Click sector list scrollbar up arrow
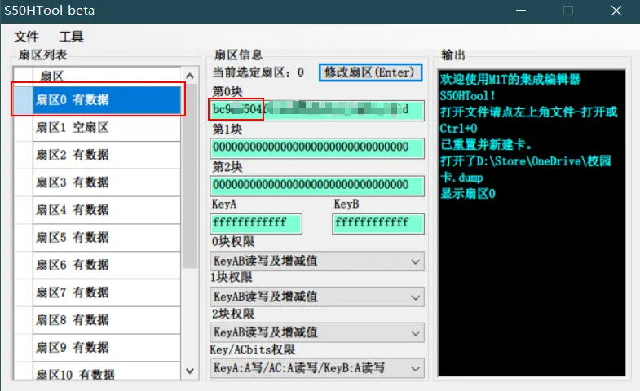 tap(191, 76)
